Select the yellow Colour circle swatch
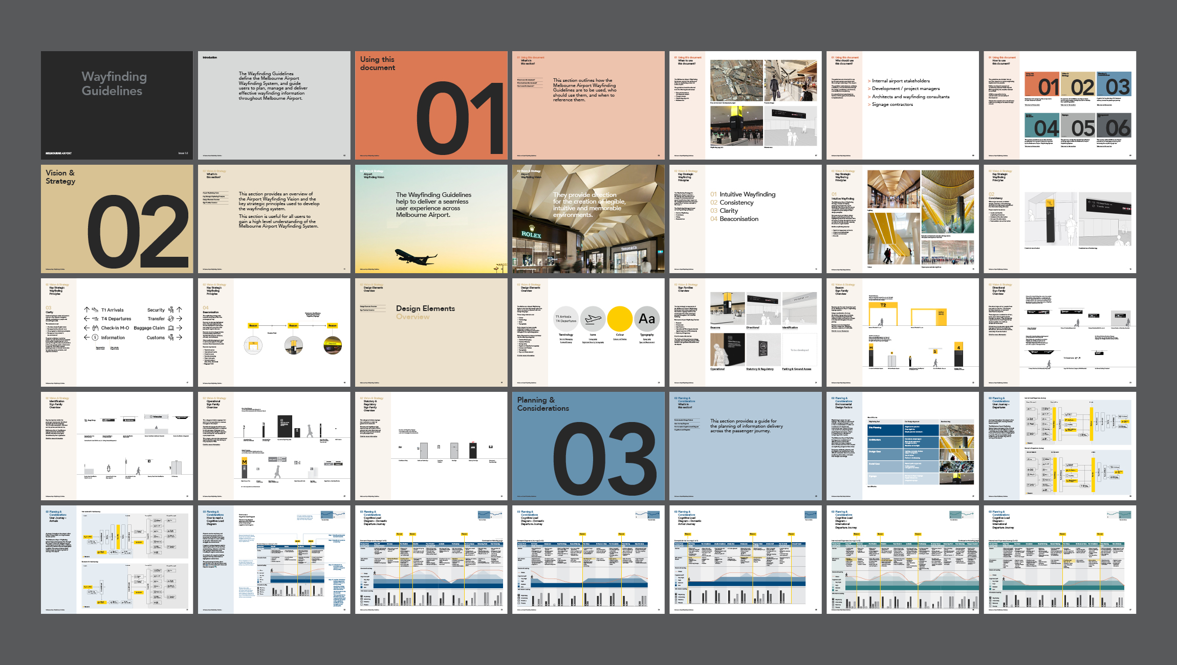Screen dimensions: 1177x665 [x=620, y=319]
